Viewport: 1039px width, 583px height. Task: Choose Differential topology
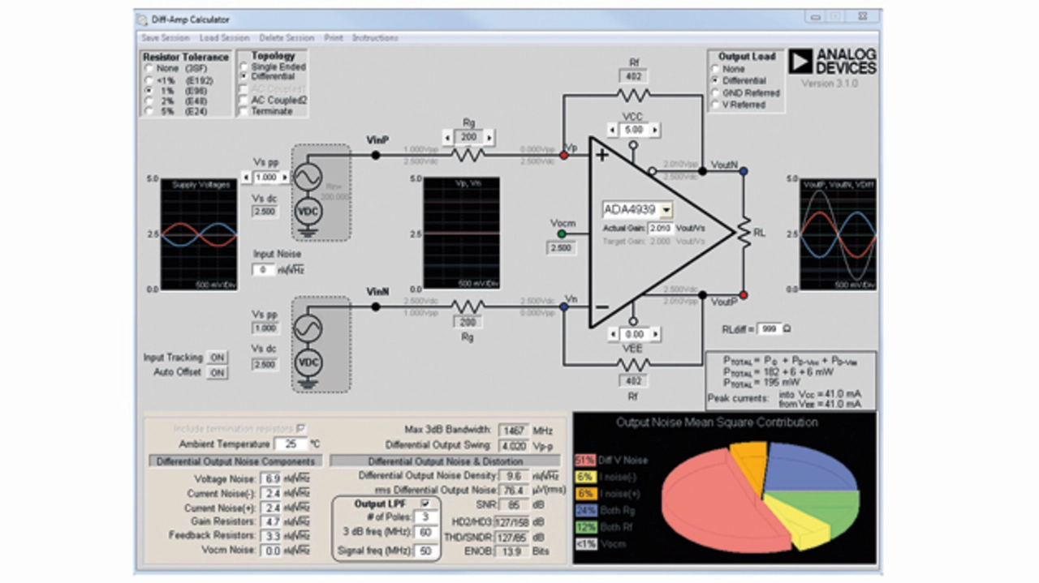tap(244, 76)
